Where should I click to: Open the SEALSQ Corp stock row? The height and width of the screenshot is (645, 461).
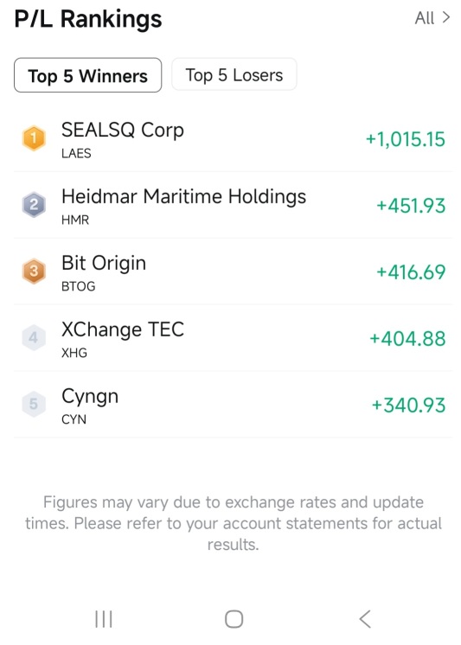(x=233, y=138)
